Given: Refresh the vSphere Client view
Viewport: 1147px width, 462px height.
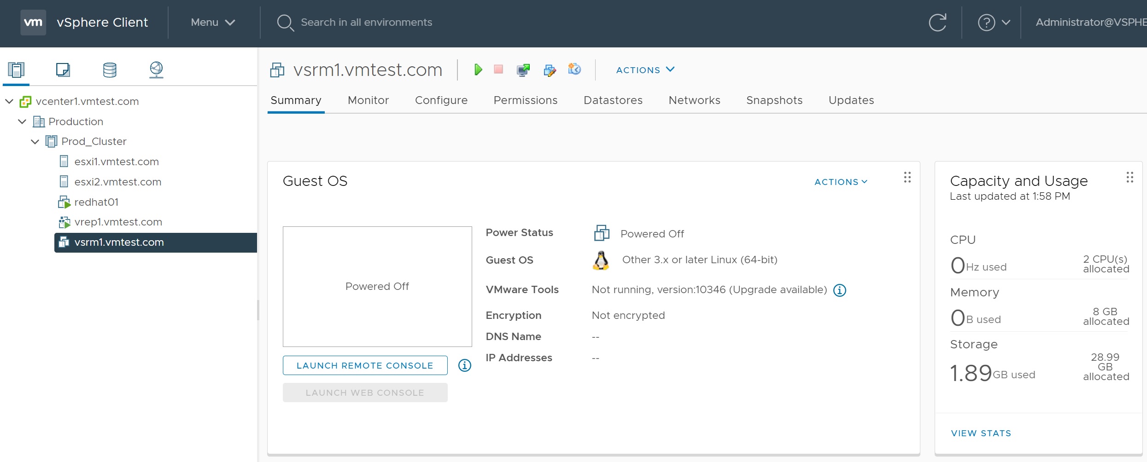Looking at the screenshot, I should (x=937, y=23).
